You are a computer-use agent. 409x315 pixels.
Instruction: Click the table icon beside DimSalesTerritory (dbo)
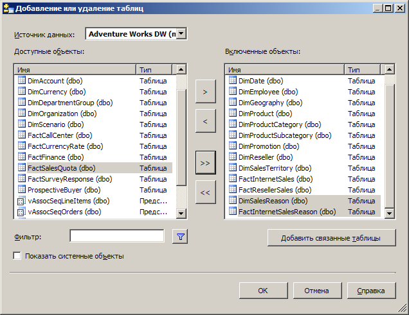pos(232,168)
